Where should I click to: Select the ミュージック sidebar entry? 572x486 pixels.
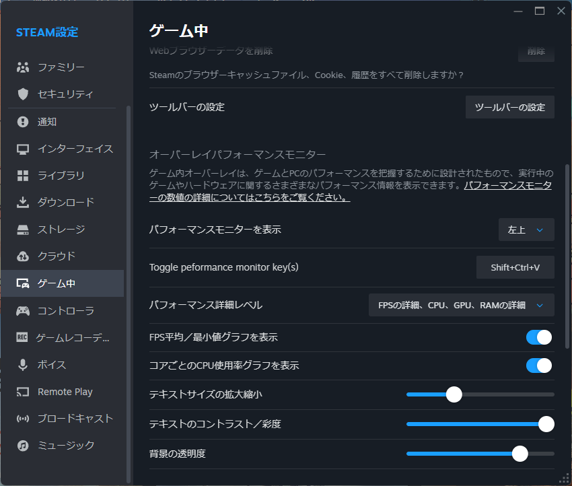pyautogui.click(x=63, y=446)
